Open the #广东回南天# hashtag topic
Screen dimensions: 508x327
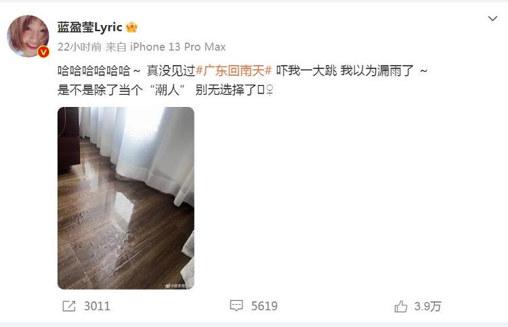(234, 70)
